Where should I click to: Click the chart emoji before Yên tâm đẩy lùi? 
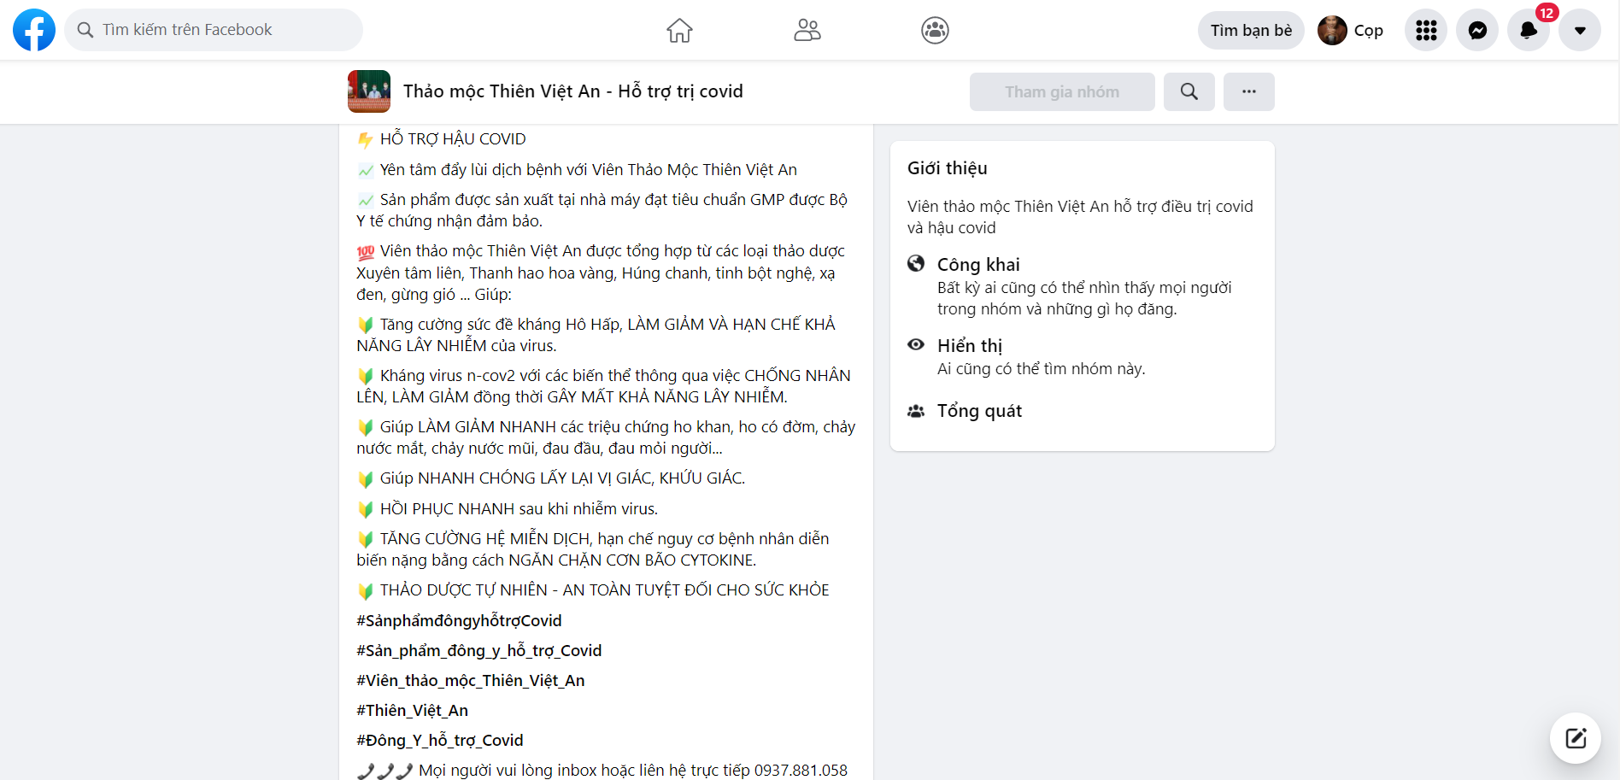[x=366, y=170]
